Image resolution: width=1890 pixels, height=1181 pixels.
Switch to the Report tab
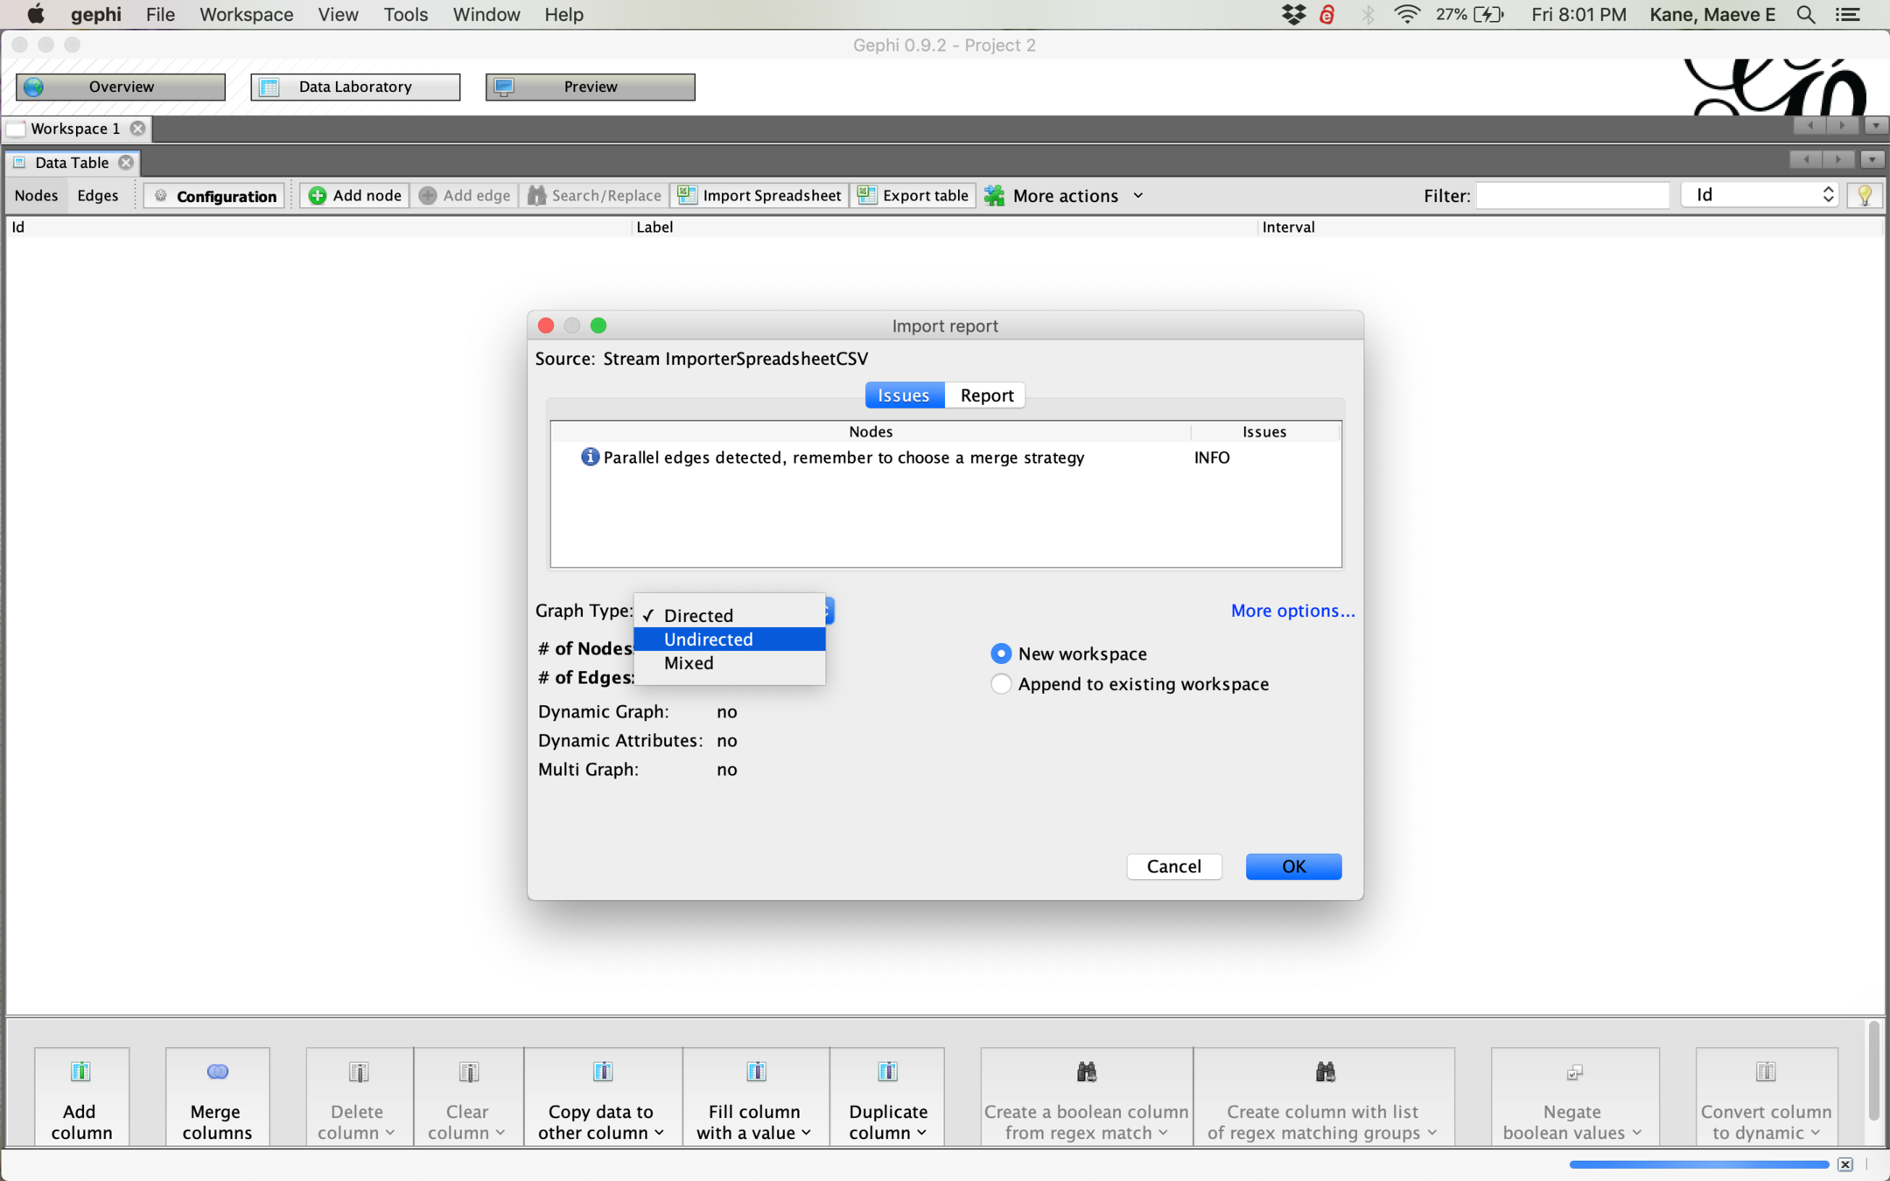pos(986,395)
